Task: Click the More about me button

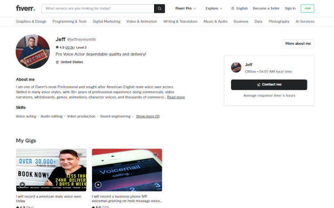Action: [x=298, y=44]
